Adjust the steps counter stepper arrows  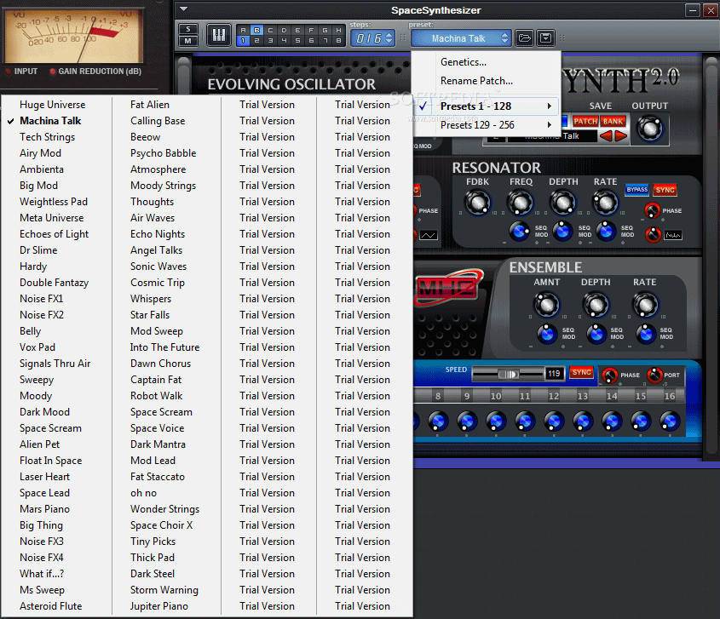coord(389,38)
